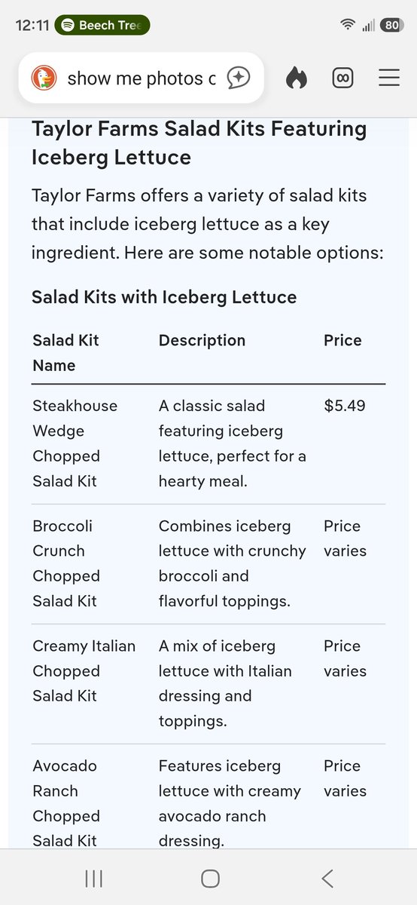Viewport: 417px width, 905px height.
Task: Go back with Android back arrow
Action: click(x=327, y=878)
